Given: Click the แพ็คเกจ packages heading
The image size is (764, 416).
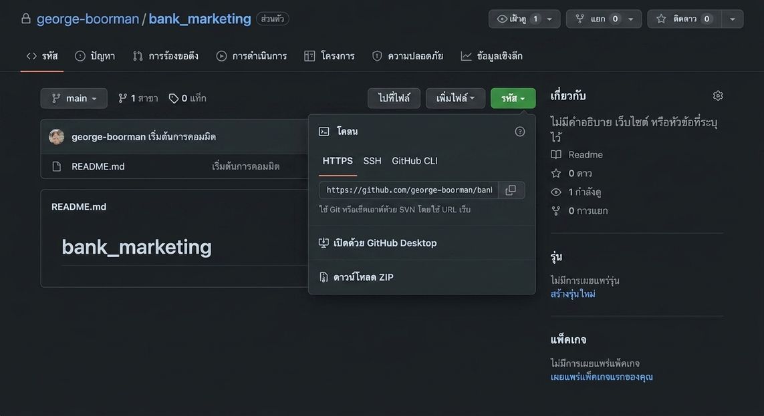Looking at the screenshot, I should [x=568, y=340].
